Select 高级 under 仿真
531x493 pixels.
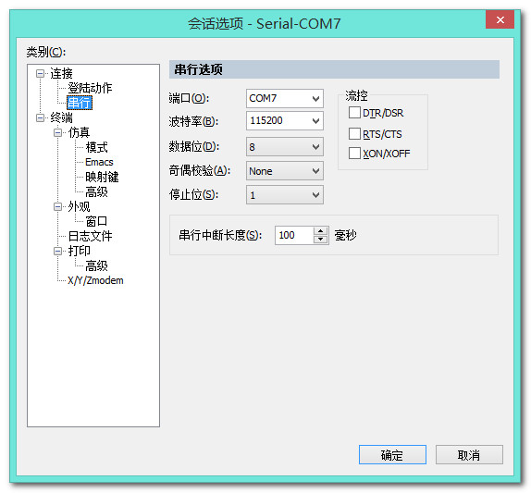(96, 191)
